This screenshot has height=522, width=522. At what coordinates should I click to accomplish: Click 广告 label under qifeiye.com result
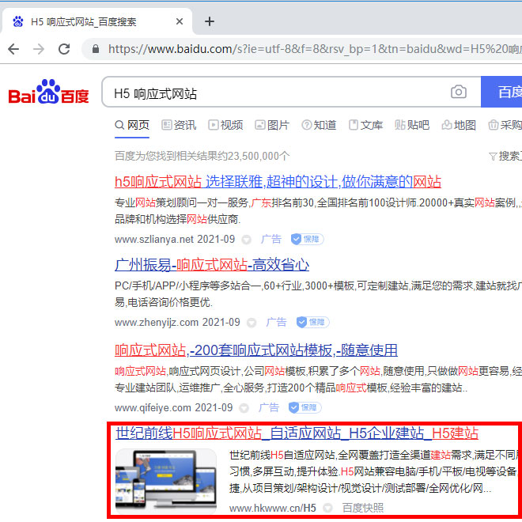(x=269, y=407)
